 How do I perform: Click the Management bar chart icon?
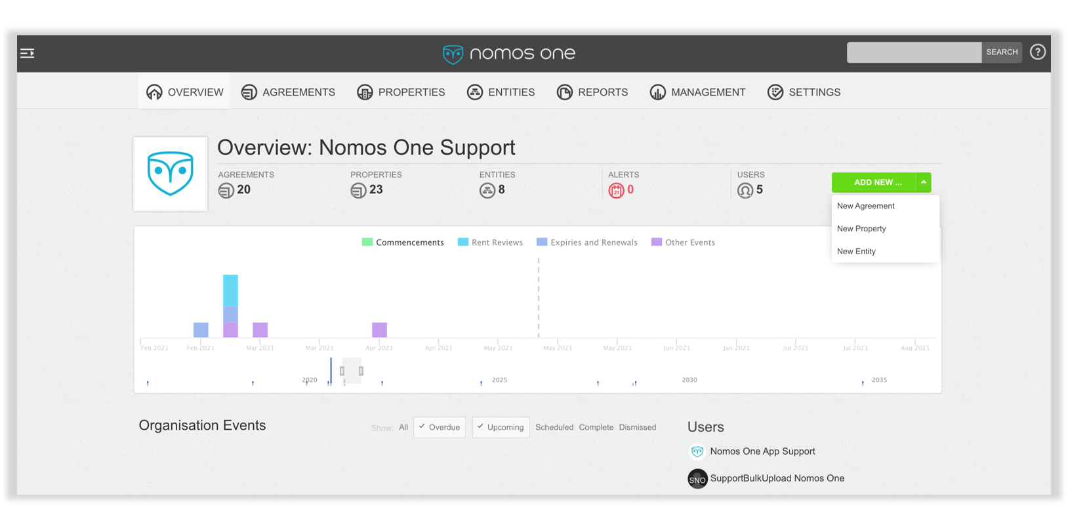[657, 92]
